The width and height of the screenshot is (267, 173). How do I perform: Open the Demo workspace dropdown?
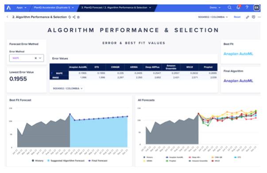pyautogui.click(x=215, y=8)
